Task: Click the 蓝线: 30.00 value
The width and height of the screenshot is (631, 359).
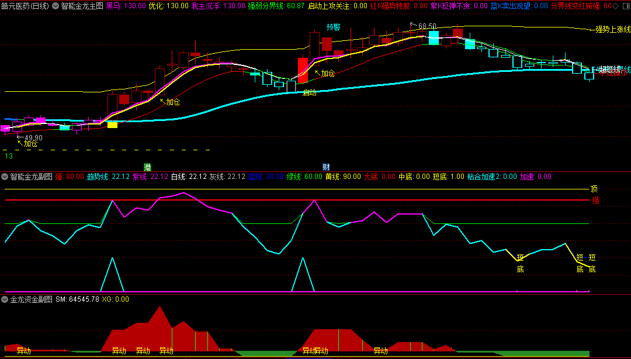Action: 266,177
